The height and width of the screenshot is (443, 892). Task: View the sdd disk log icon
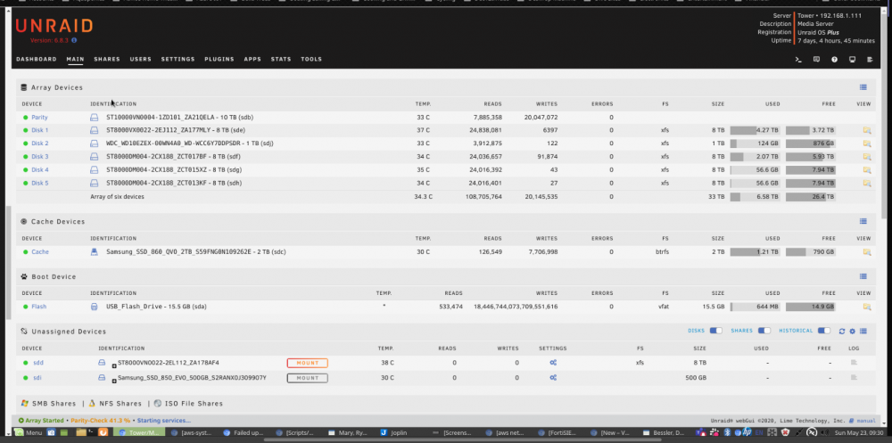854,363
